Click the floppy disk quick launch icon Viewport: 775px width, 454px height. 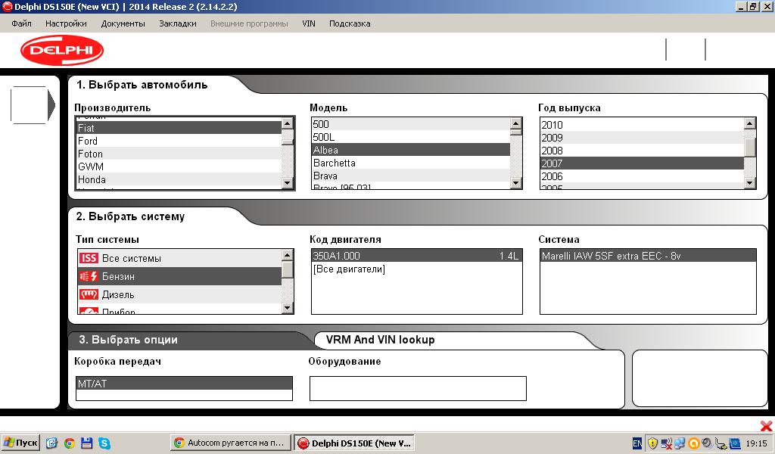pyautogui.click(x=87, y=443)
